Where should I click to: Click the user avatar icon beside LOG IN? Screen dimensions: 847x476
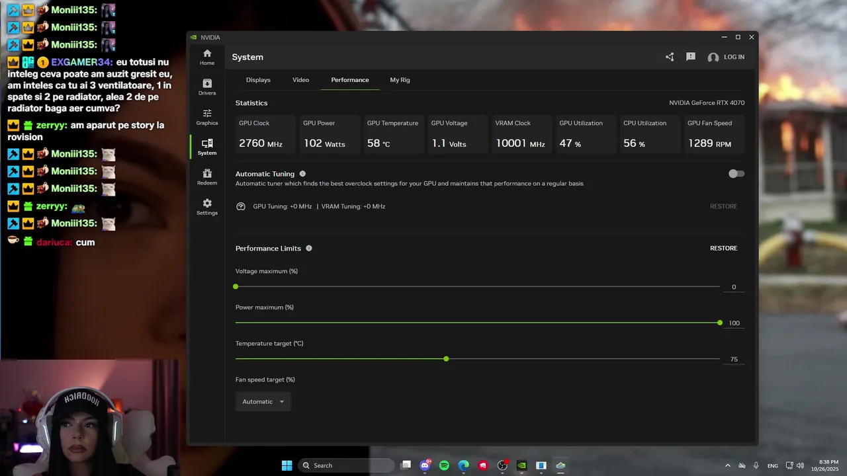(x=713, y=58)
